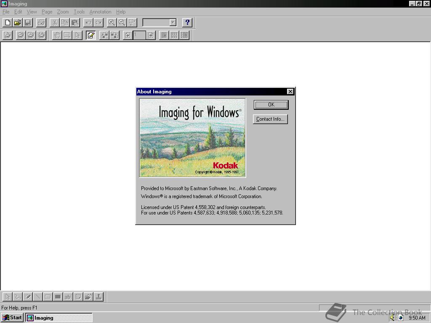Image resolution: width=431 pixels, height=323 pixels.
Task: Select the pointer tool beside the hand tool
Action: click(77, 35)
